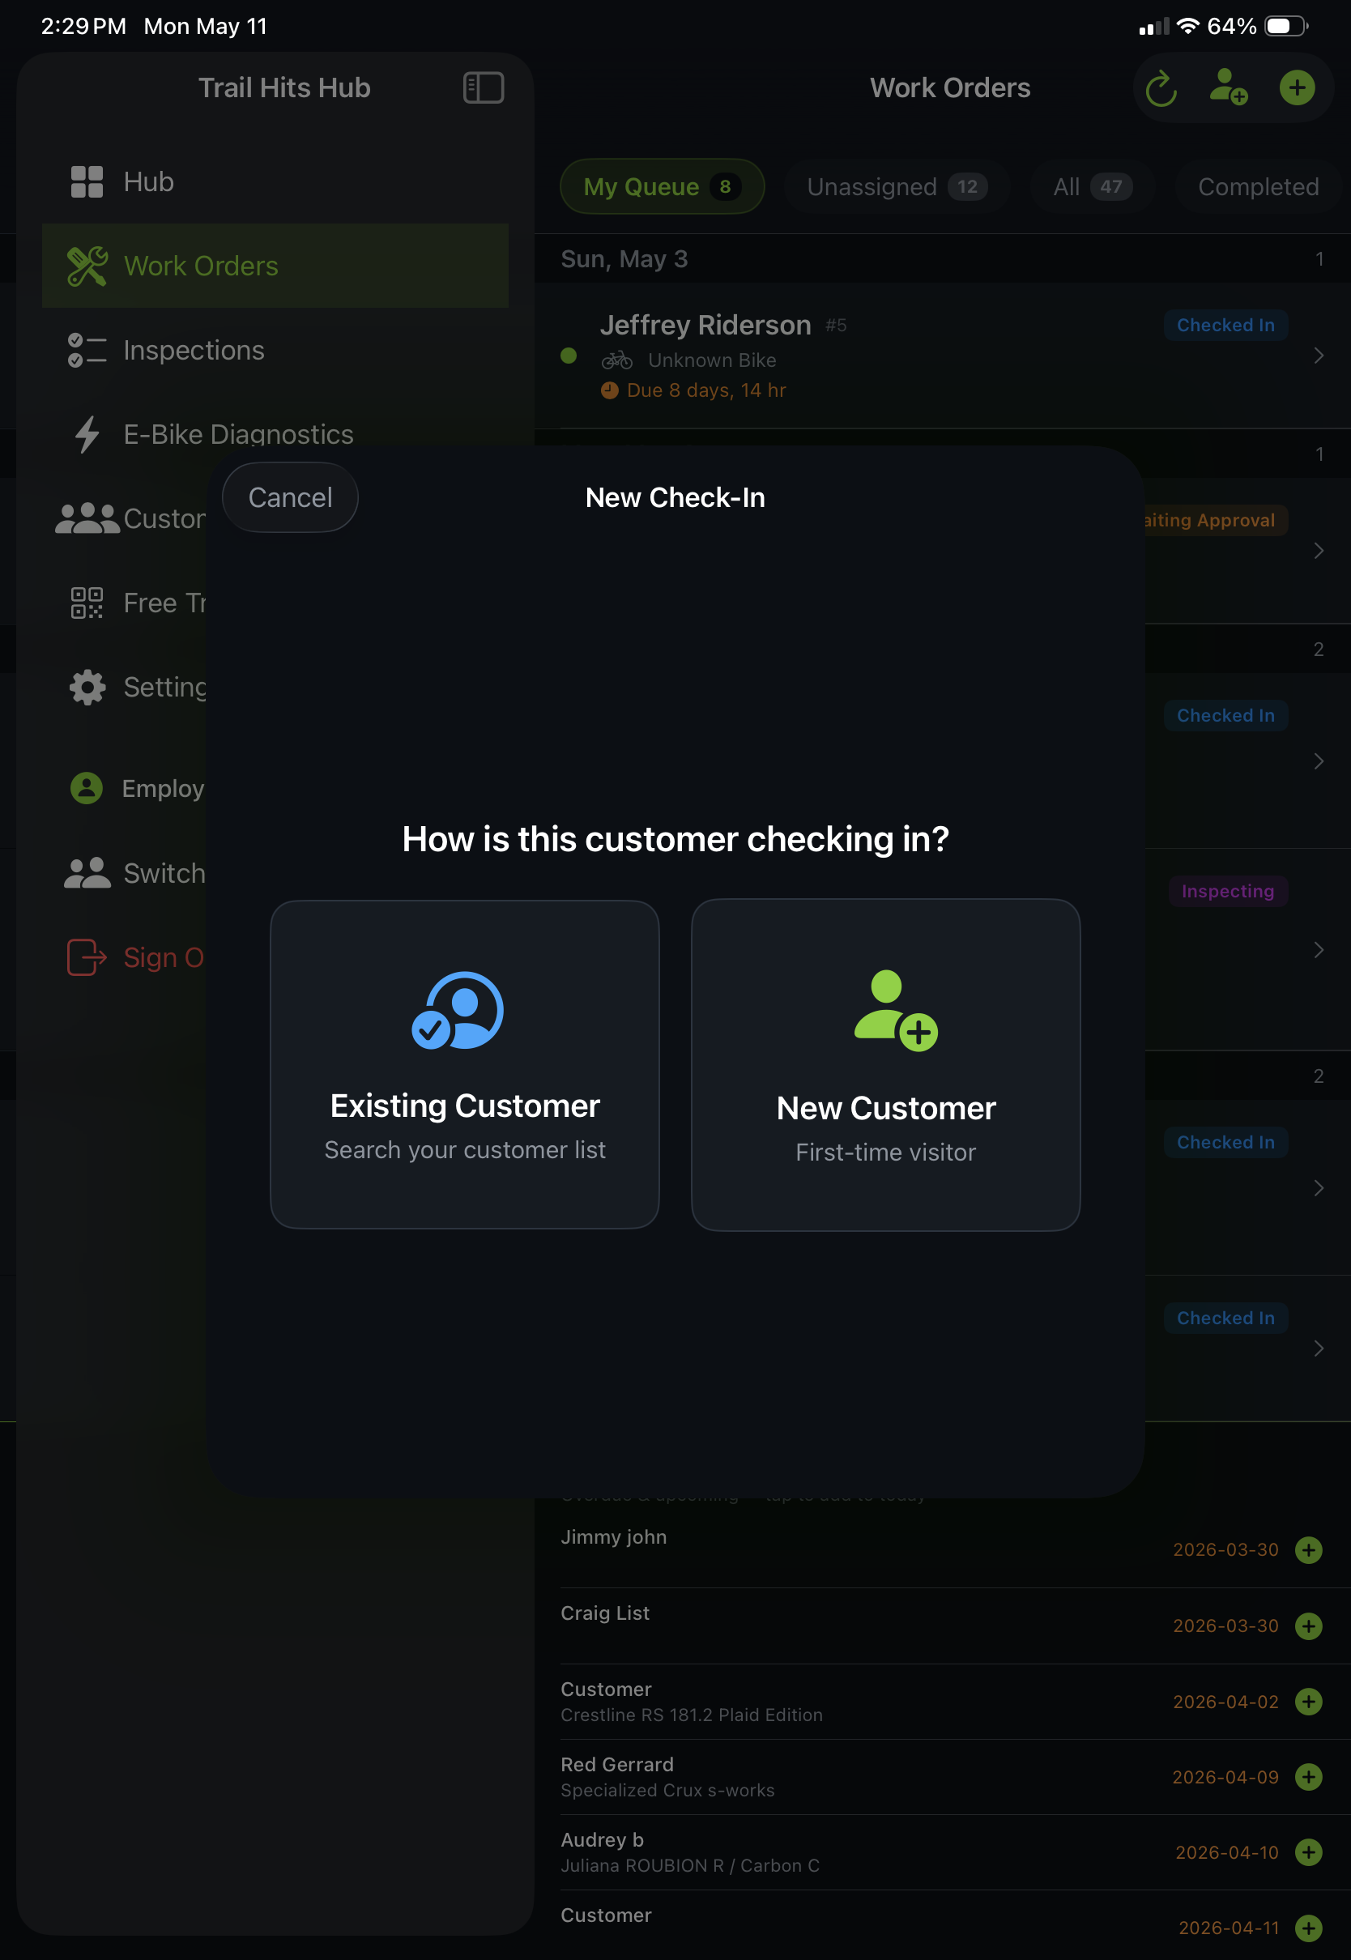The image size is (1351, 1960).
Task: Switch to the Unassigned tab
Action: click(897, 186)
